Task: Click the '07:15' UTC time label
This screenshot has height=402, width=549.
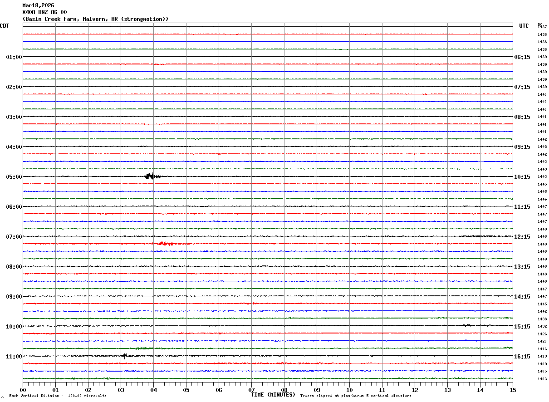Action: [522, 87]
